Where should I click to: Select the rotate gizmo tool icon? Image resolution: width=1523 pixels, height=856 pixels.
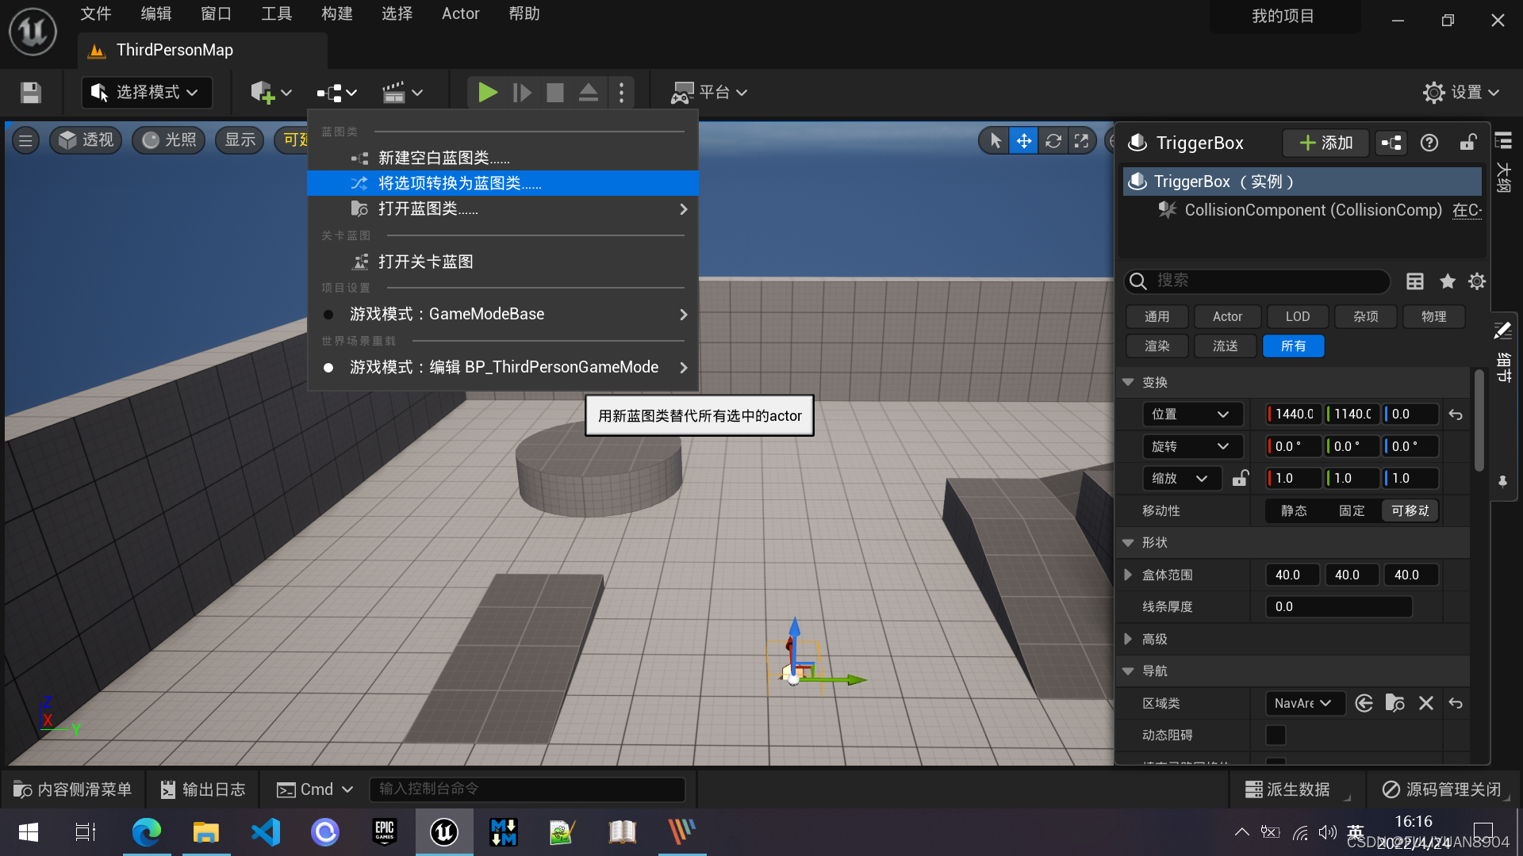1053,141
